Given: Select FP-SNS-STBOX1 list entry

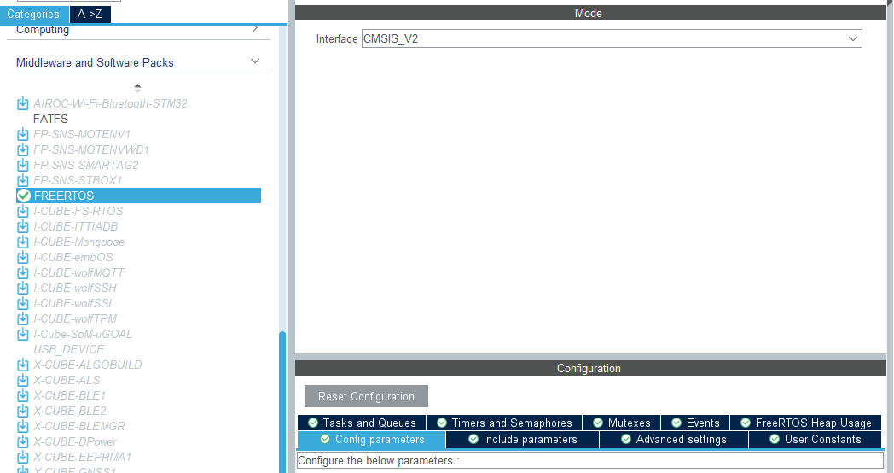Looking at the screenshot, I should [x=78, y=180].
